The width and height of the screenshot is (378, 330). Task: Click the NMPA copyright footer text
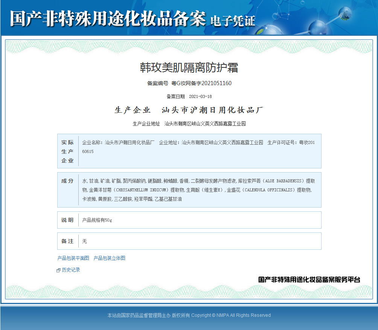[189, 315]
